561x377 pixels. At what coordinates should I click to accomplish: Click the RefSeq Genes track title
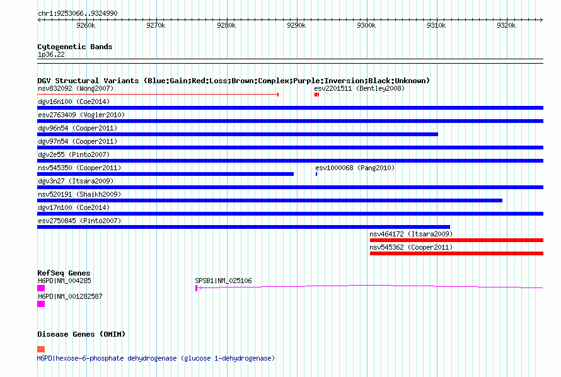[64, 273]
